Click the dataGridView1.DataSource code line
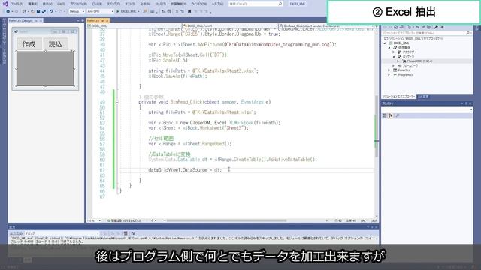 click(185, 170)
